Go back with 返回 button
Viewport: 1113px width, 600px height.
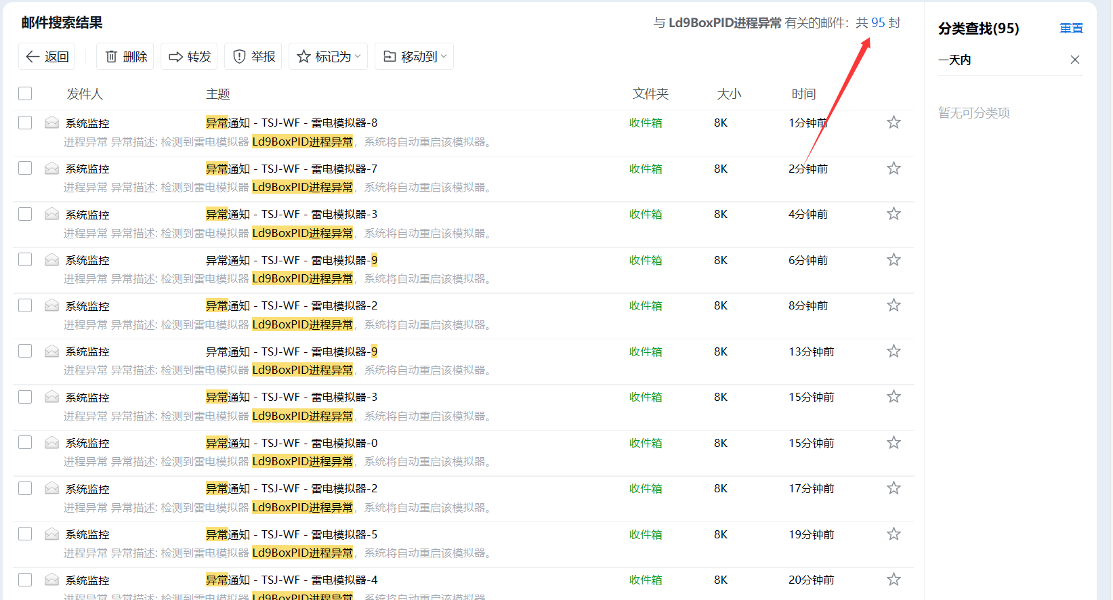tap(47, 57)
